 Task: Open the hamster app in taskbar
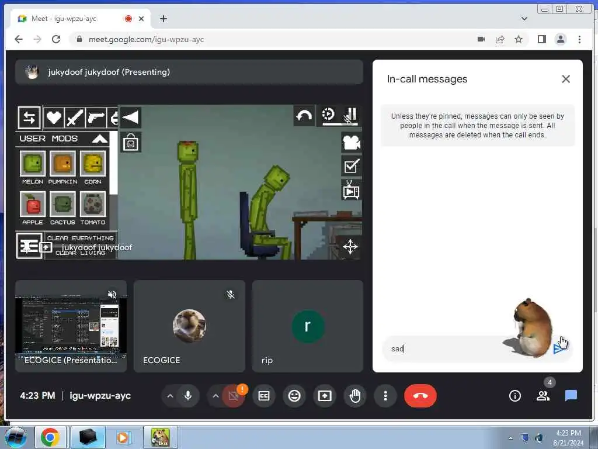click(160, 437)
